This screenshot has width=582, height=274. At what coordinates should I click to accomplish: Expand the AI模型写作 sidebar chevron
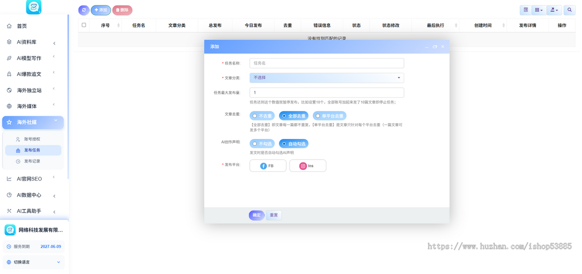coord(54,57)
